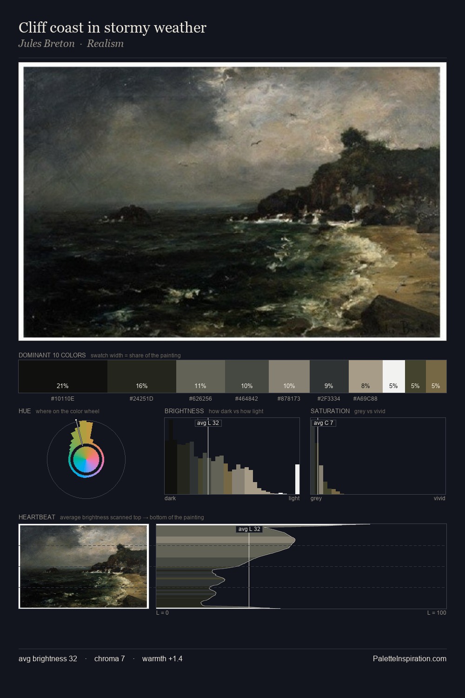Select the 9% charcoal swatch
The height and width of the screenshot is (698, 465).
pos(329,376)
